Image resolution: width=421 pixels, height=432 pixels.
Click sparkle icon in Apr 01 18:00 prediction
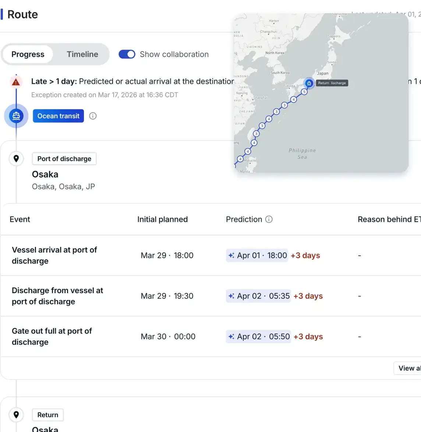tap(231, 255)
